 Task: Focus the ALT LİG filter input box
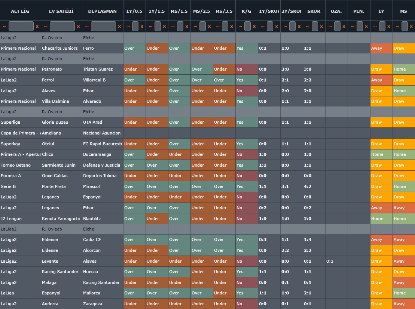[21, 26]
